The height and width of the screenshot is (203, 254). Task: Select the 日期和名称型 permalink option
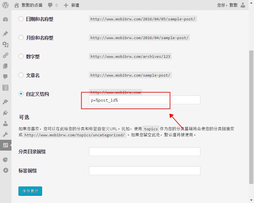click(21, 19)
